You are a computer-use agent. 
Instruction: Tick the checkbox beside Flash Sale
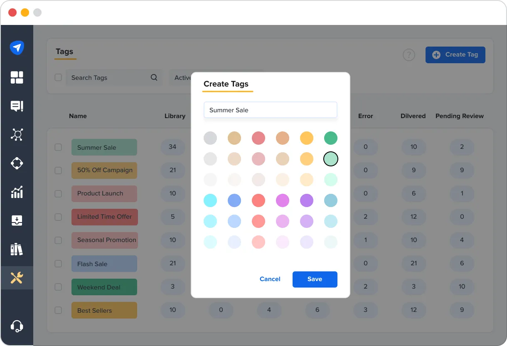coord(58,264)
